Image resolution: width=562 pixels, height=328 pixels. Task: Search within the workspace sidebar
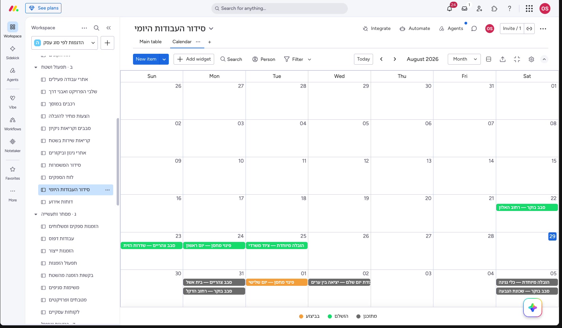(97, 28)
